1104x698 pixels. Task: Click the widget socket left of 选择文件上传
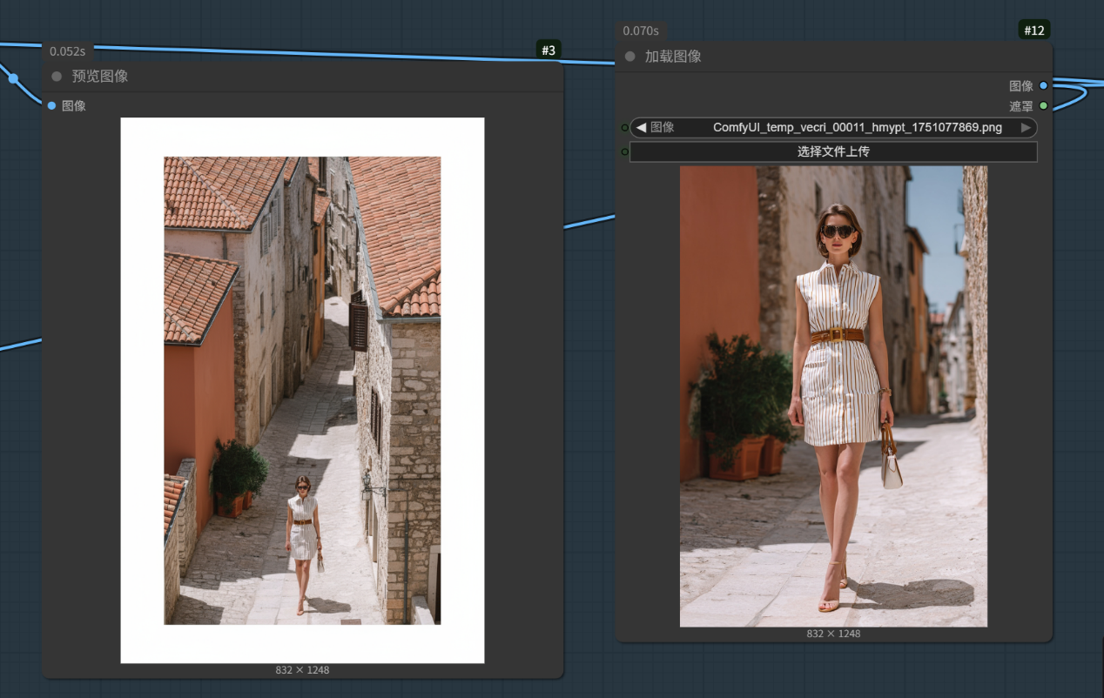click(x=624, y=151)
